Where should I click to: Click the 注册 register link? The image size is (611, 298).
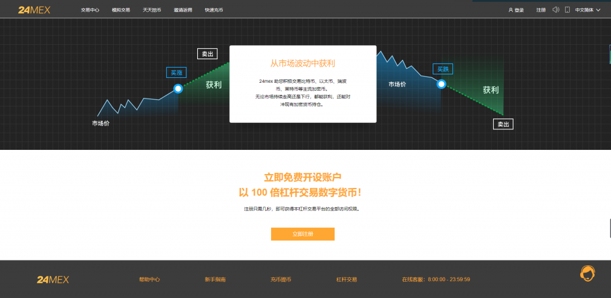[541, 10]
